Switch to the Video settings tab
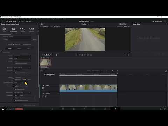Viewport: 168px width, 126px height. coord(10,49)
